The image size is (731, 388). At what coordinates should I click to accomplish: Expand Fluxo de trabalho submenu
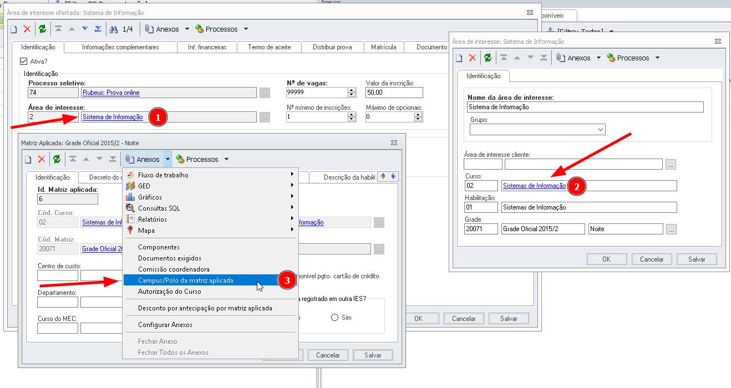[211, 175]
